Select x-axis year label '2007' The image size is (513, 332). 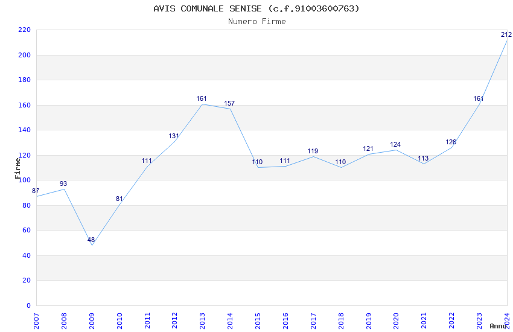click(x=36, y=321)
